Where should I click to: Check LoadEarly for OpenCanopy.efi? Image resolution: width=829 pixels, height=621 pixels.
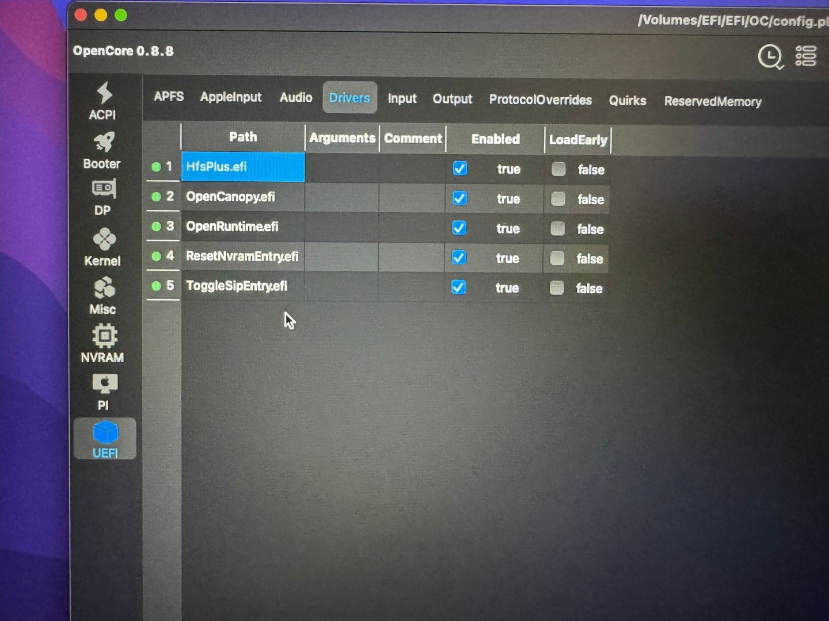pyautogui.click(x=558, y=199)
